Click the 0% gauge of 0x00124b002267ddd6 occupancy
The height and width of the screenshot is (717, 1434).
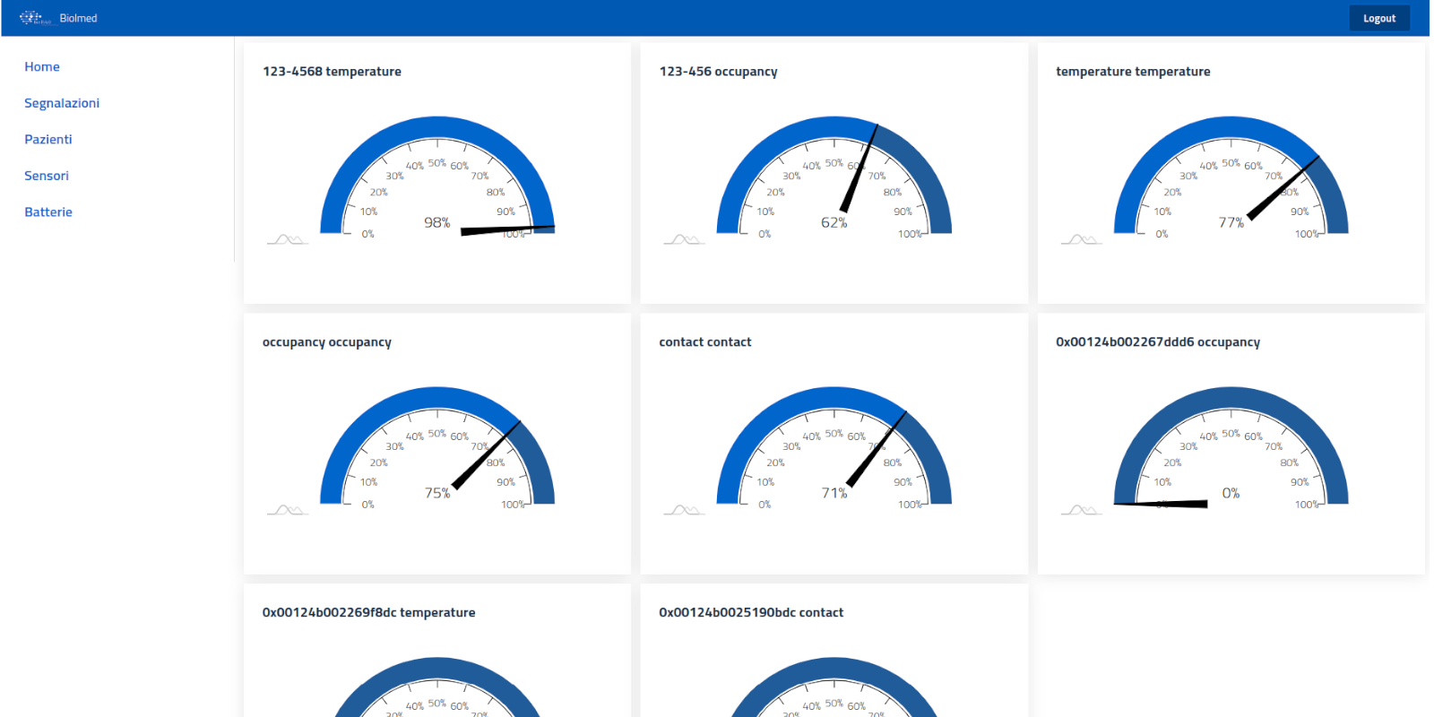[1231, 493]
